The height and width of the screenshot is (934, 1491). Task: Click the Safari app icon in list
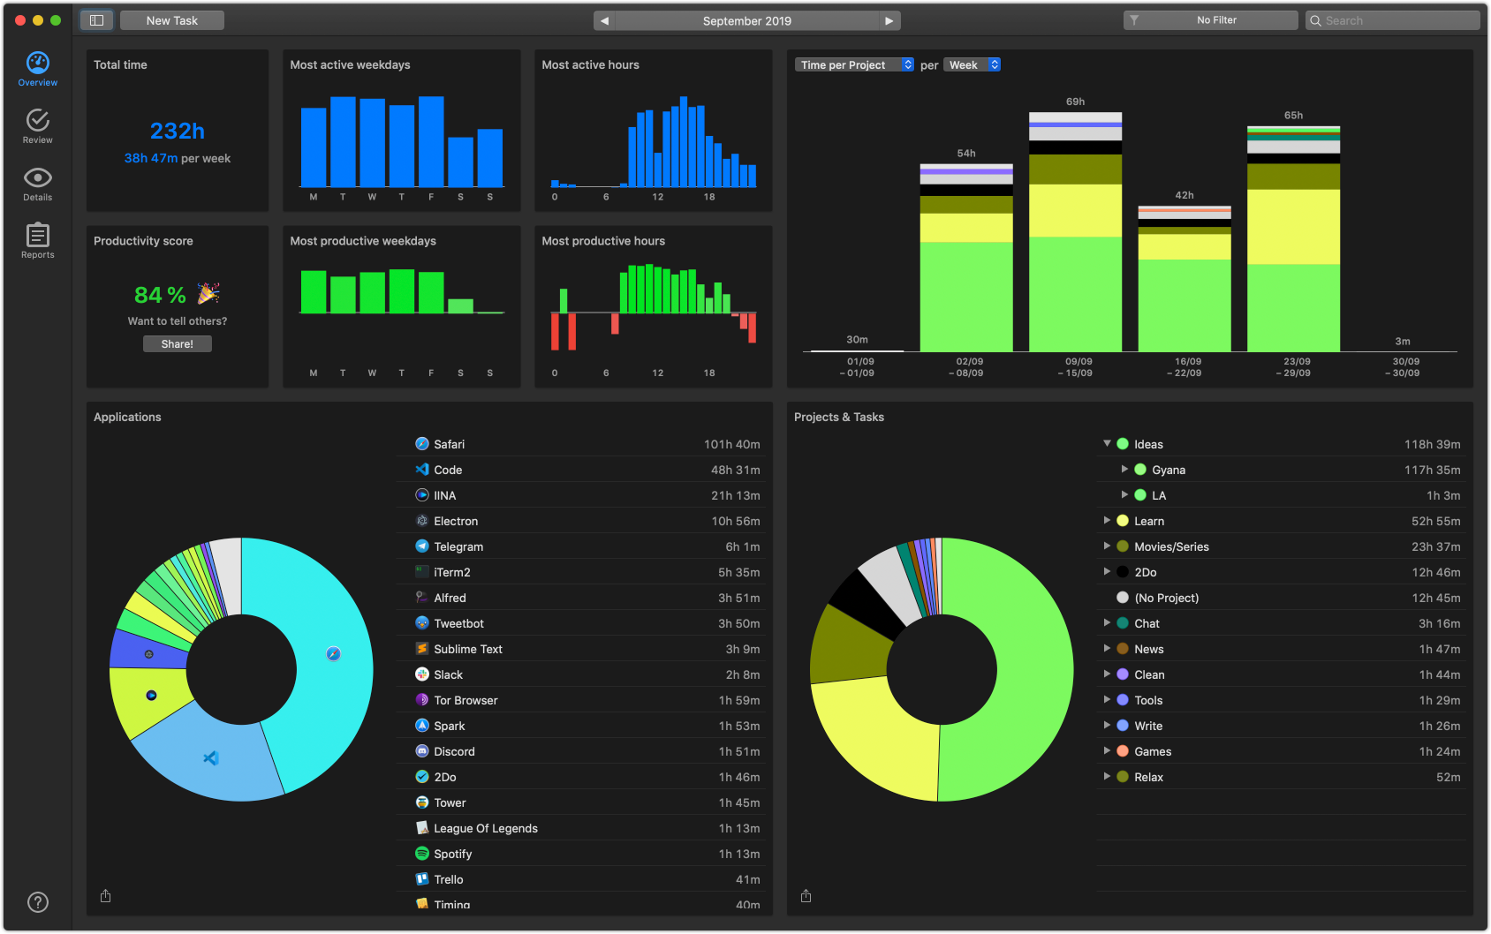(422, 444)
